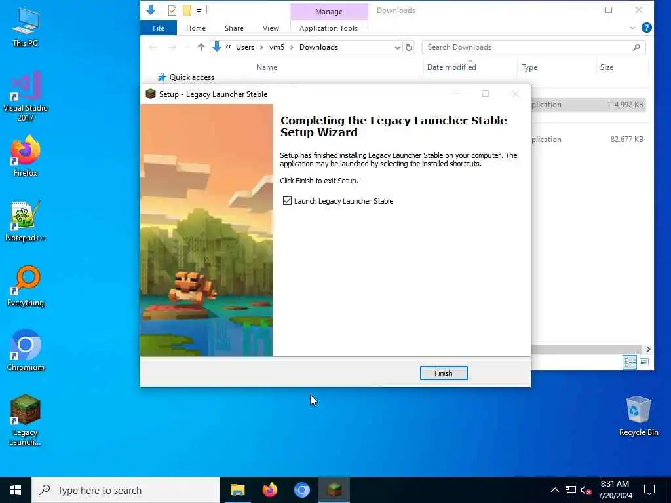Switch to Share ribbon tab in Explorer
This screenshot has width=671, height=503.
(234, 28)
